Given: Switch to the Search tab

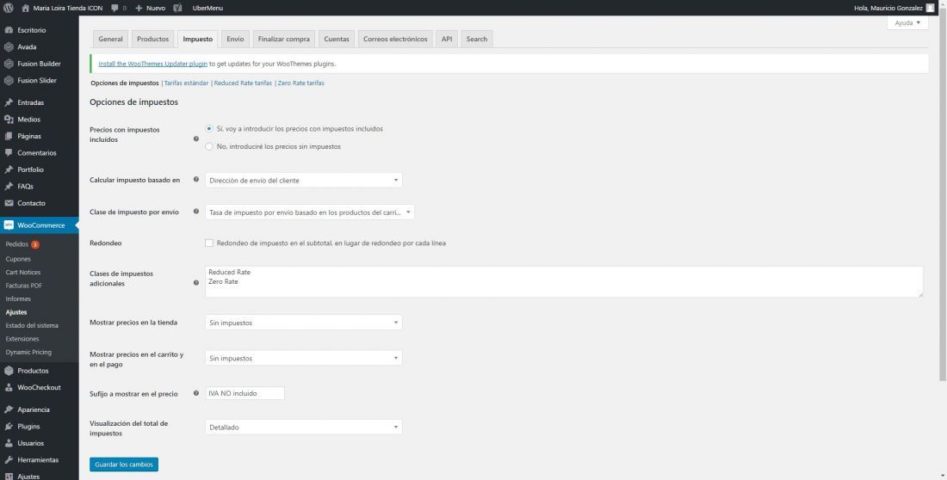Looking at the screenshot, I should click(477, 39).
